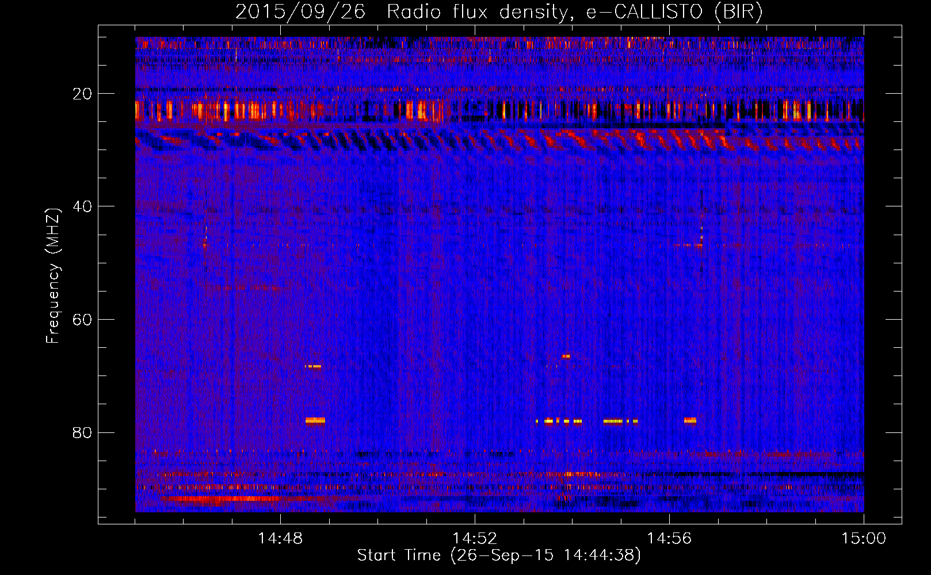Click the plot title '2015/09/26 Radio flux density'
Viewport: 931px width, 575px height.
[x=499, y=12]
